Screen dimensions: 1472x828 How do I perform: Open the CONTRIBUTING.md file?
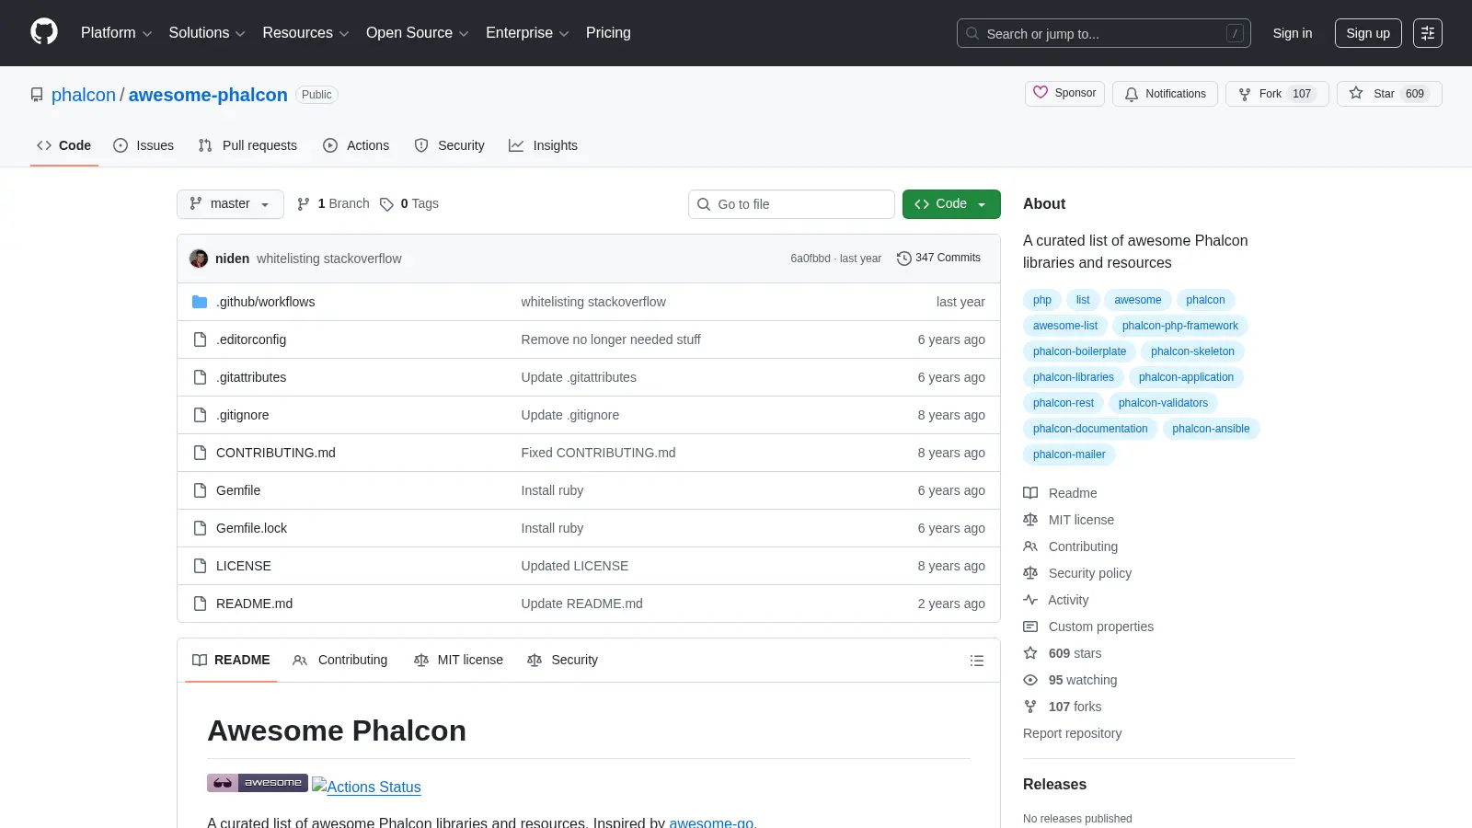[x=276, y=453]
